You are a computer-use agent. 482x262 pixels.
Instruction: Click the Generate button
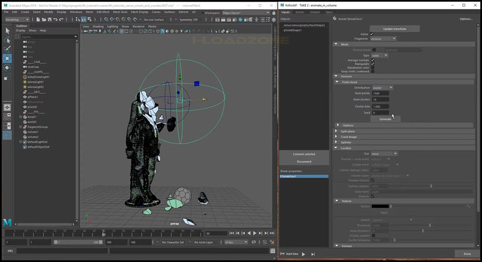[385, 119]
